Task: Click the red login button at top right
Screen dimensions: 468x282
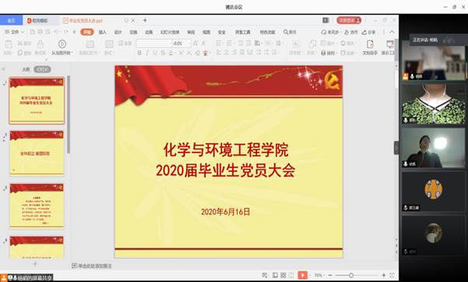Action: pos(349,20)
